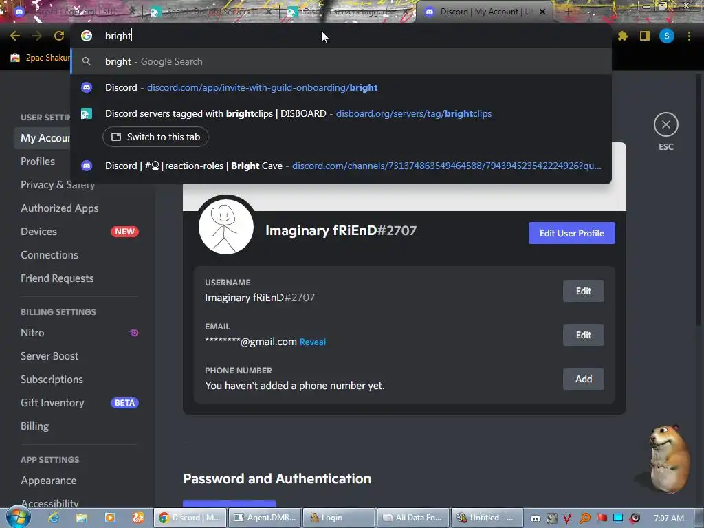The height and width of the screenshot is (528, 704).
Task: Select the 'bright - Google Search' suggestion
Action: (x=341, y=61)
